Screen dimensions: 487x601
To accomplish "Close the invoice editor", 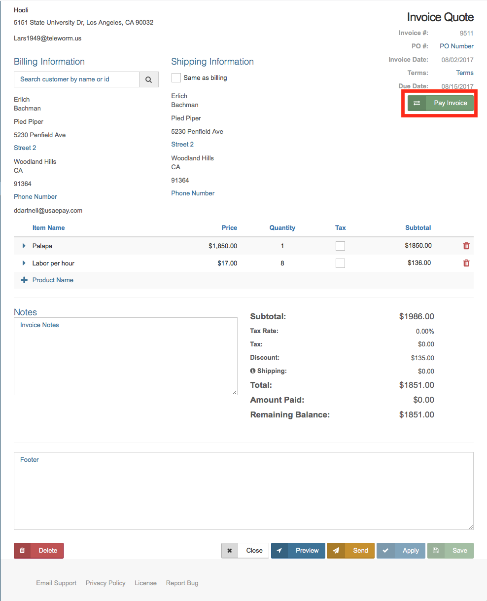I will (x=245, y=551).
